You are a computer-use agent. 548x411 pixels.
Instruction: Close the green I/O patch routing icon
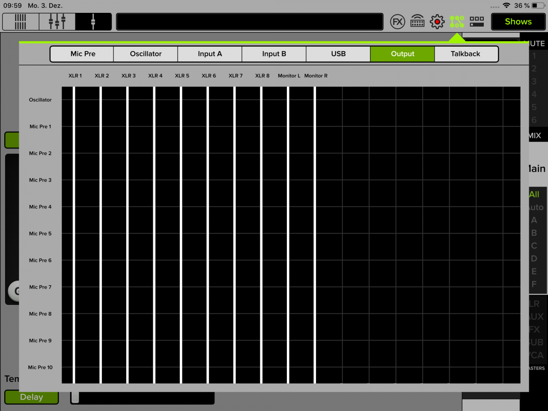tap(457, 21)
